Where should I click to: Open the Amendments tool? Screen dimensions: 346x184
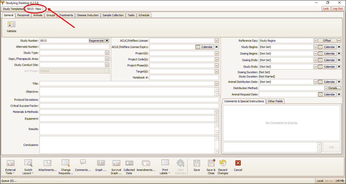pos(146,166)
